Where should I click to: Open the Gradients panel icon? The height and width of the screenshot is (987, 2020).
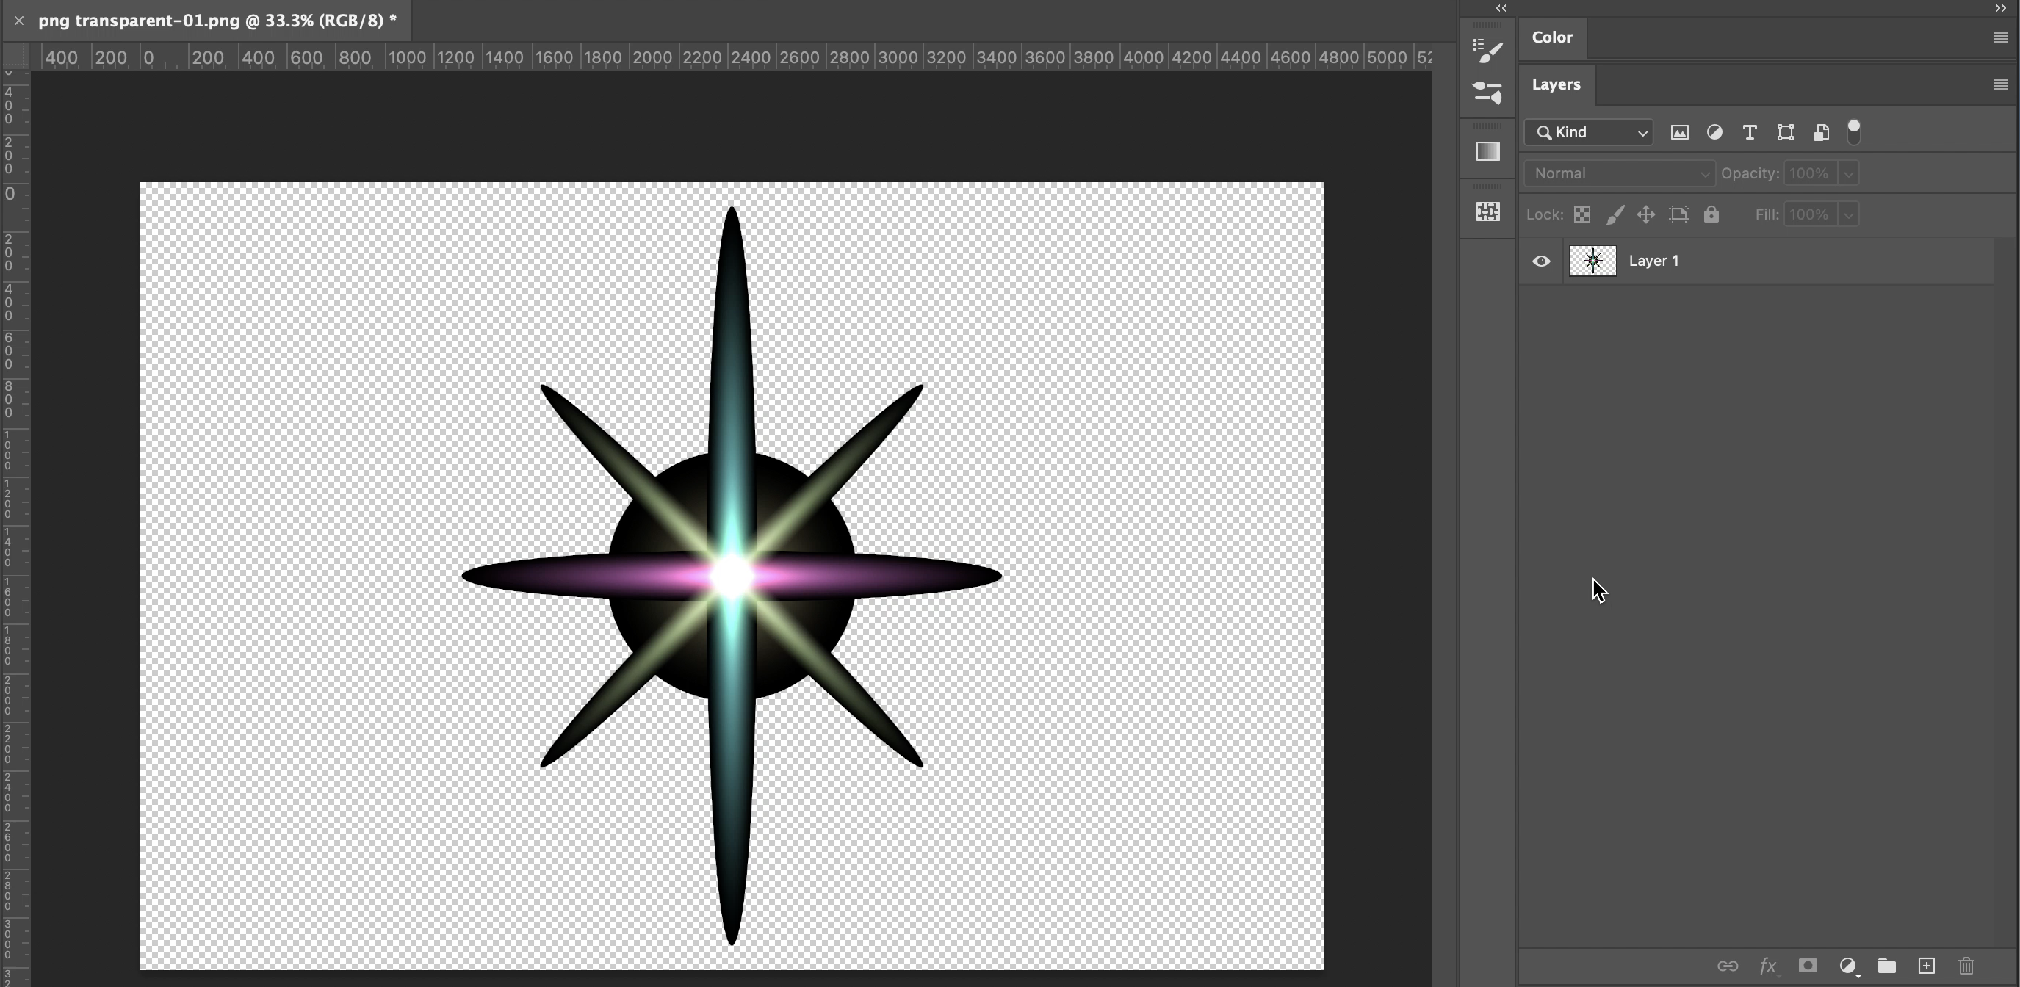tap(1487, 151)
